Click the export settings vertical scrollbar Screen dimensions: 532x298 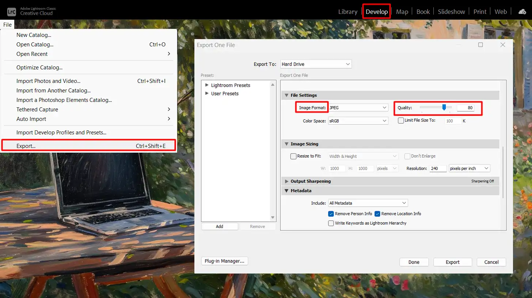tap(503, 172)
